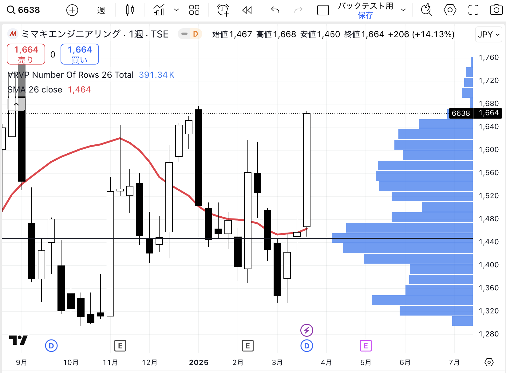Open the March dividend D marker
506x373 pixels.
pos(307,346)
